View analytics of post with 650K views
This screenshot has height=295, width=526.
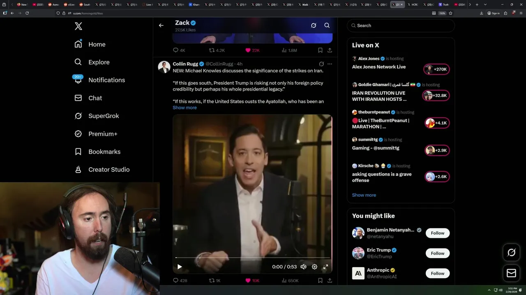click(290, 281)
